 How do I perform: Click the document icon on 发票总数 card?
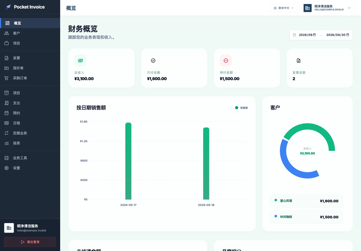[x=299, y=60]
